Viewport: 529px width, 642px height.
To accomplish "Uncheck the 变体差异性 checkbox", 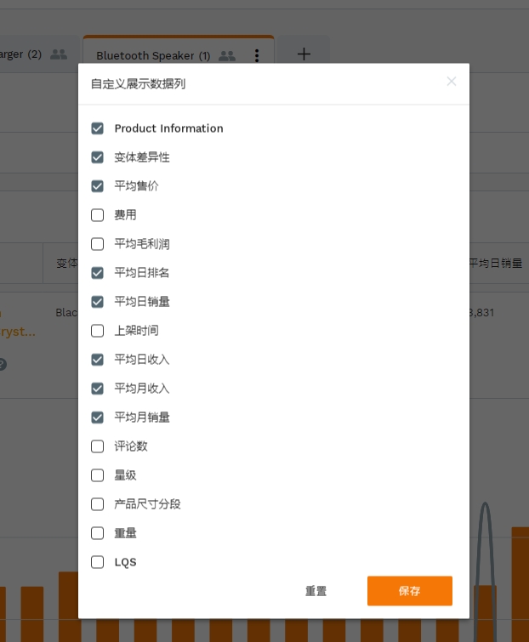I will tap(98, 157).
